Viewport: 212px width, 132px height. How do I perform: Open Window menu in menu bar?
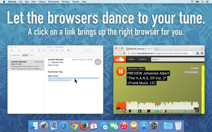tap(65, 2)
